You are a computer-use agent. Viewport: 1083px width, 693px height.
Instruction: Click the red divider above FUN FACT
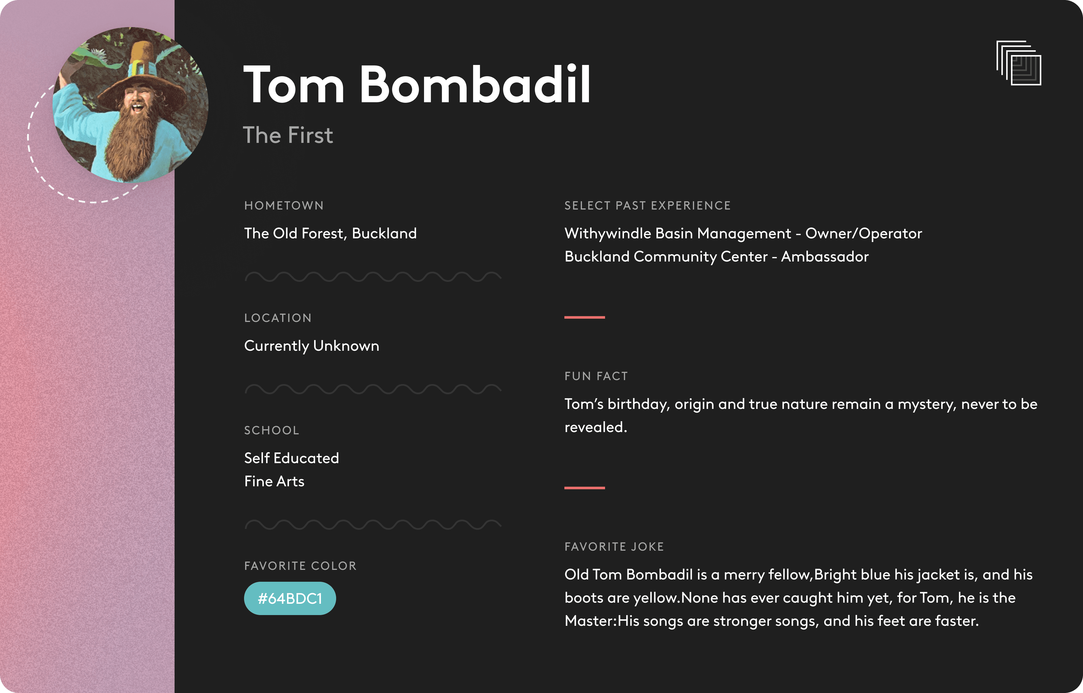[x=584, y=317]
